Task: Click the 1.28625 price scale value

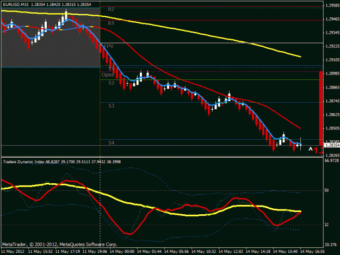Action: click(332, 115)
